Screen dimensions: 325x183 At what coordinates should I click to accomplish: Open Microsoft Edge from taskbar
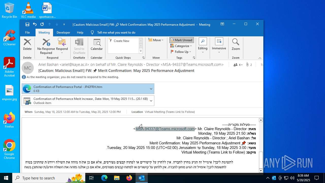coord(104,178)
